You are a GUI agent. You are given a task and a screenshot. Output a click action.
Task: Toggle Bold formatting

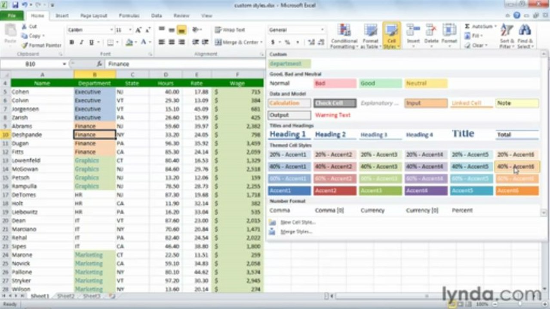pos(71,42)
